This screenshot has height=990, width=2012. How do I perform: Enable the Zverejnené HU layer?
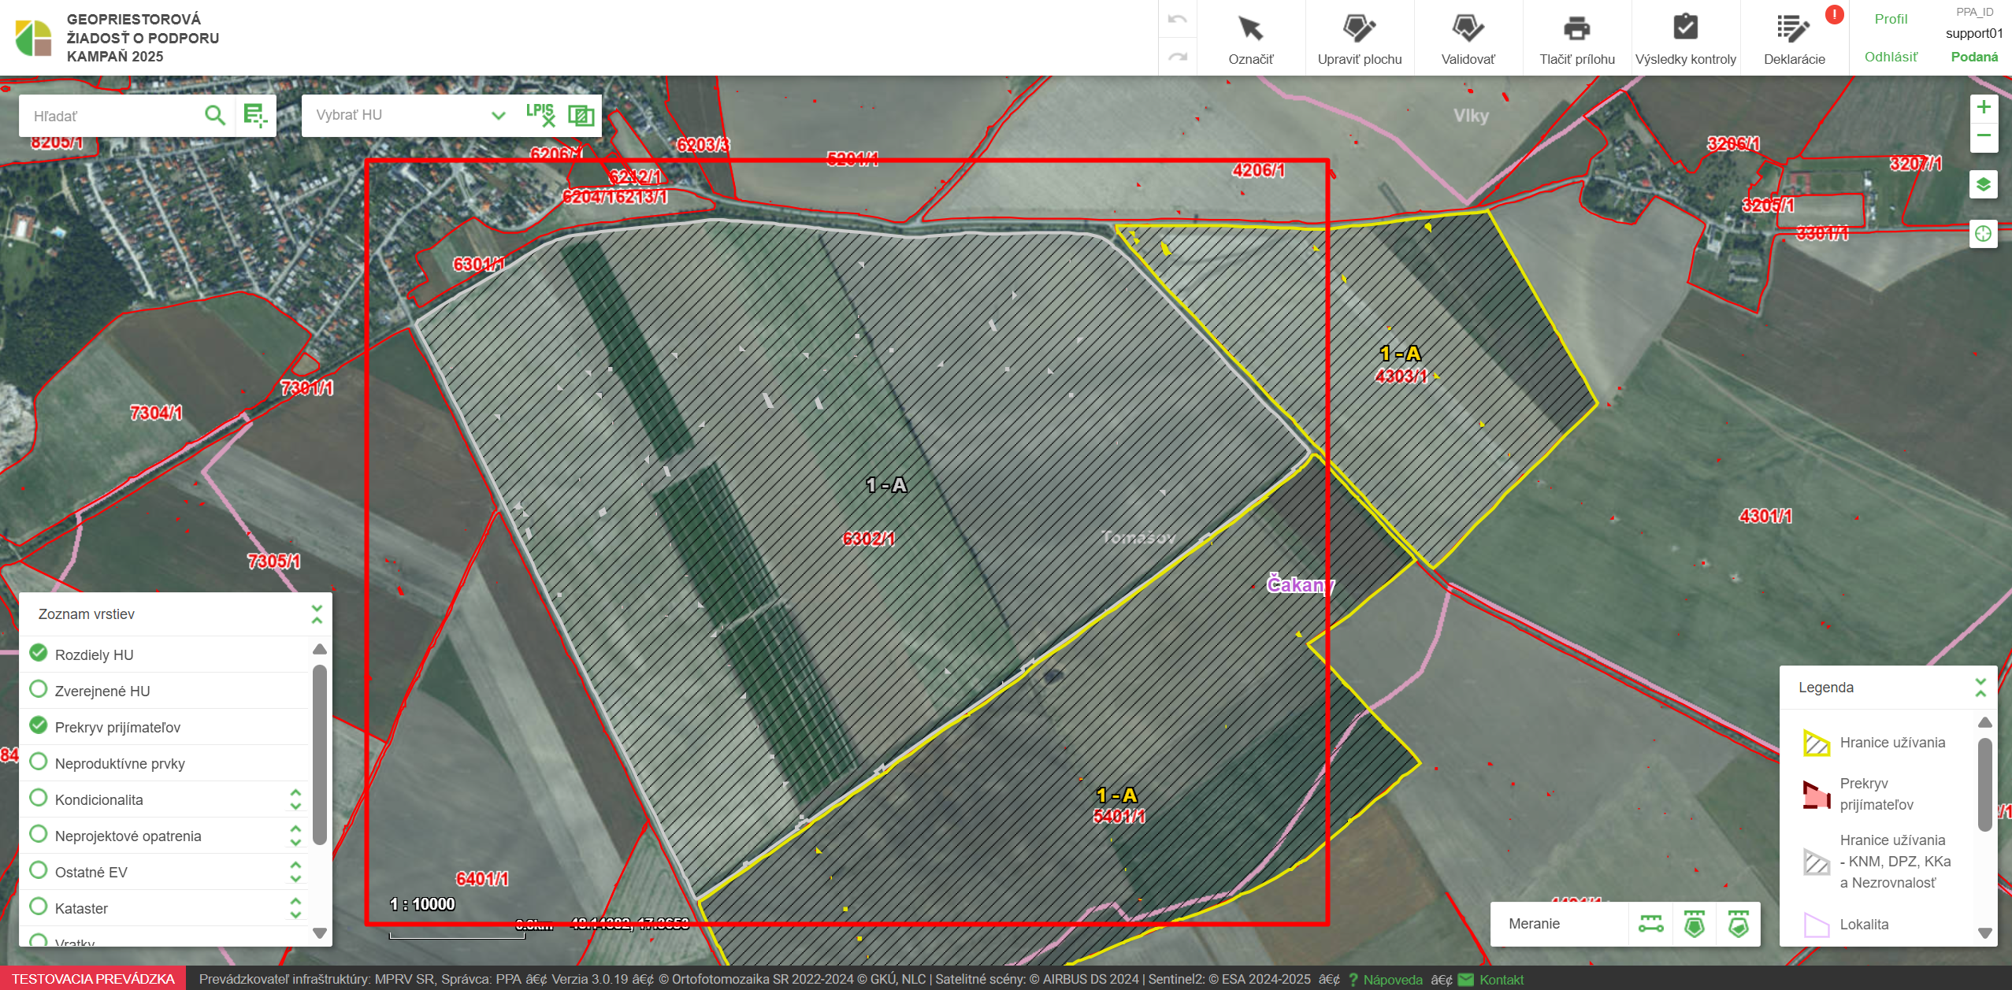[39, 689]
